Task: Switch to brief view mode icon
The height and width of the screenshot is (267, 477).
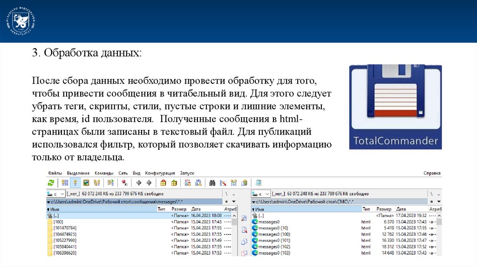Action: [65, 183]
